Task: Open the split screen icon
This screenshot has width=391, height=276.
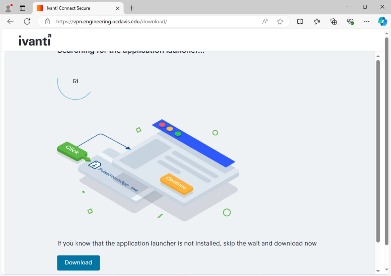Action: pos(300,21)
